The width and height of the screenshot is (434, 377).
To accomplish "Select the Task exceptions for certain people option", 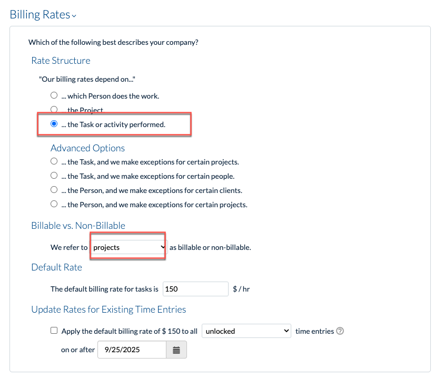I will coord(54,175).
